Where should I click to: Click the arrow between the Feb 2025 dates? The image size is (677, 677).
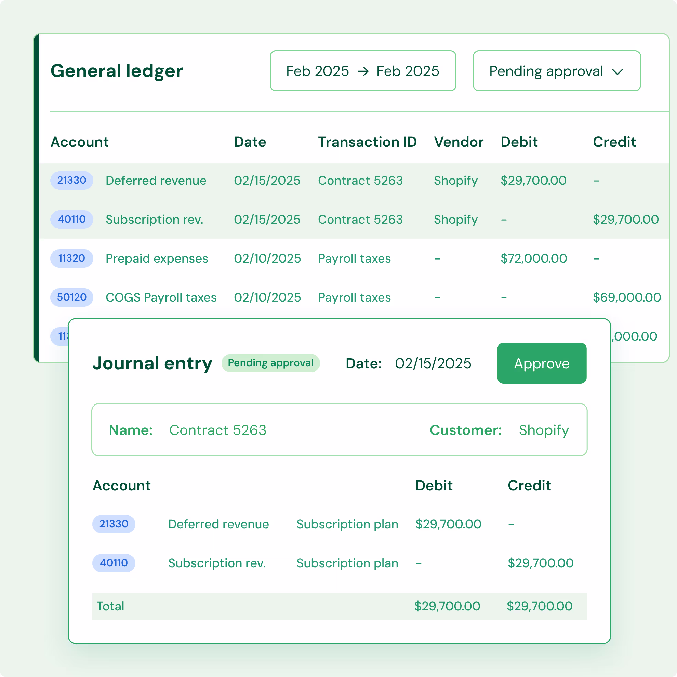tap(363, 71)
